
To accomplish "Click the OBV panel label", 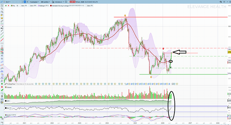I will [x=7, y=101].
